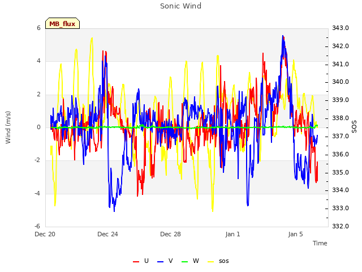The image size is (362, 272).
Task: Click the red U legend swatch
Action: point(136,261)
